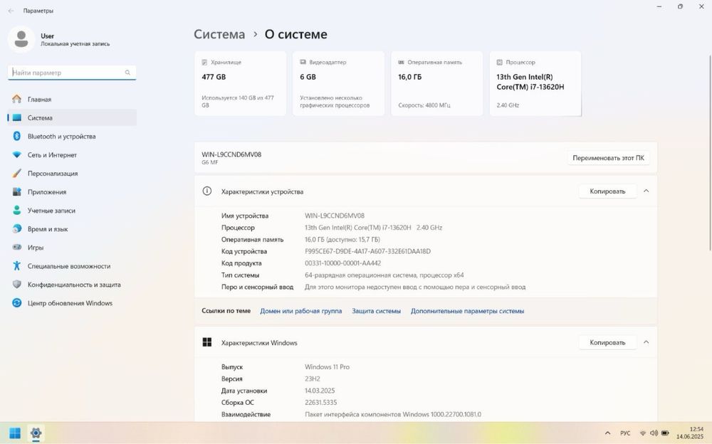Select the Система monitor icon
Image resolution: width=712 pixels, height=444 pixels.
point(17,117)
